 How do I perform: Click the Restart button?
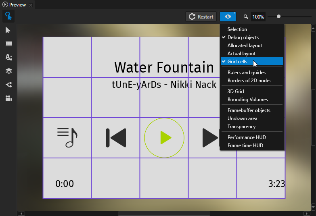pos(201,17)
